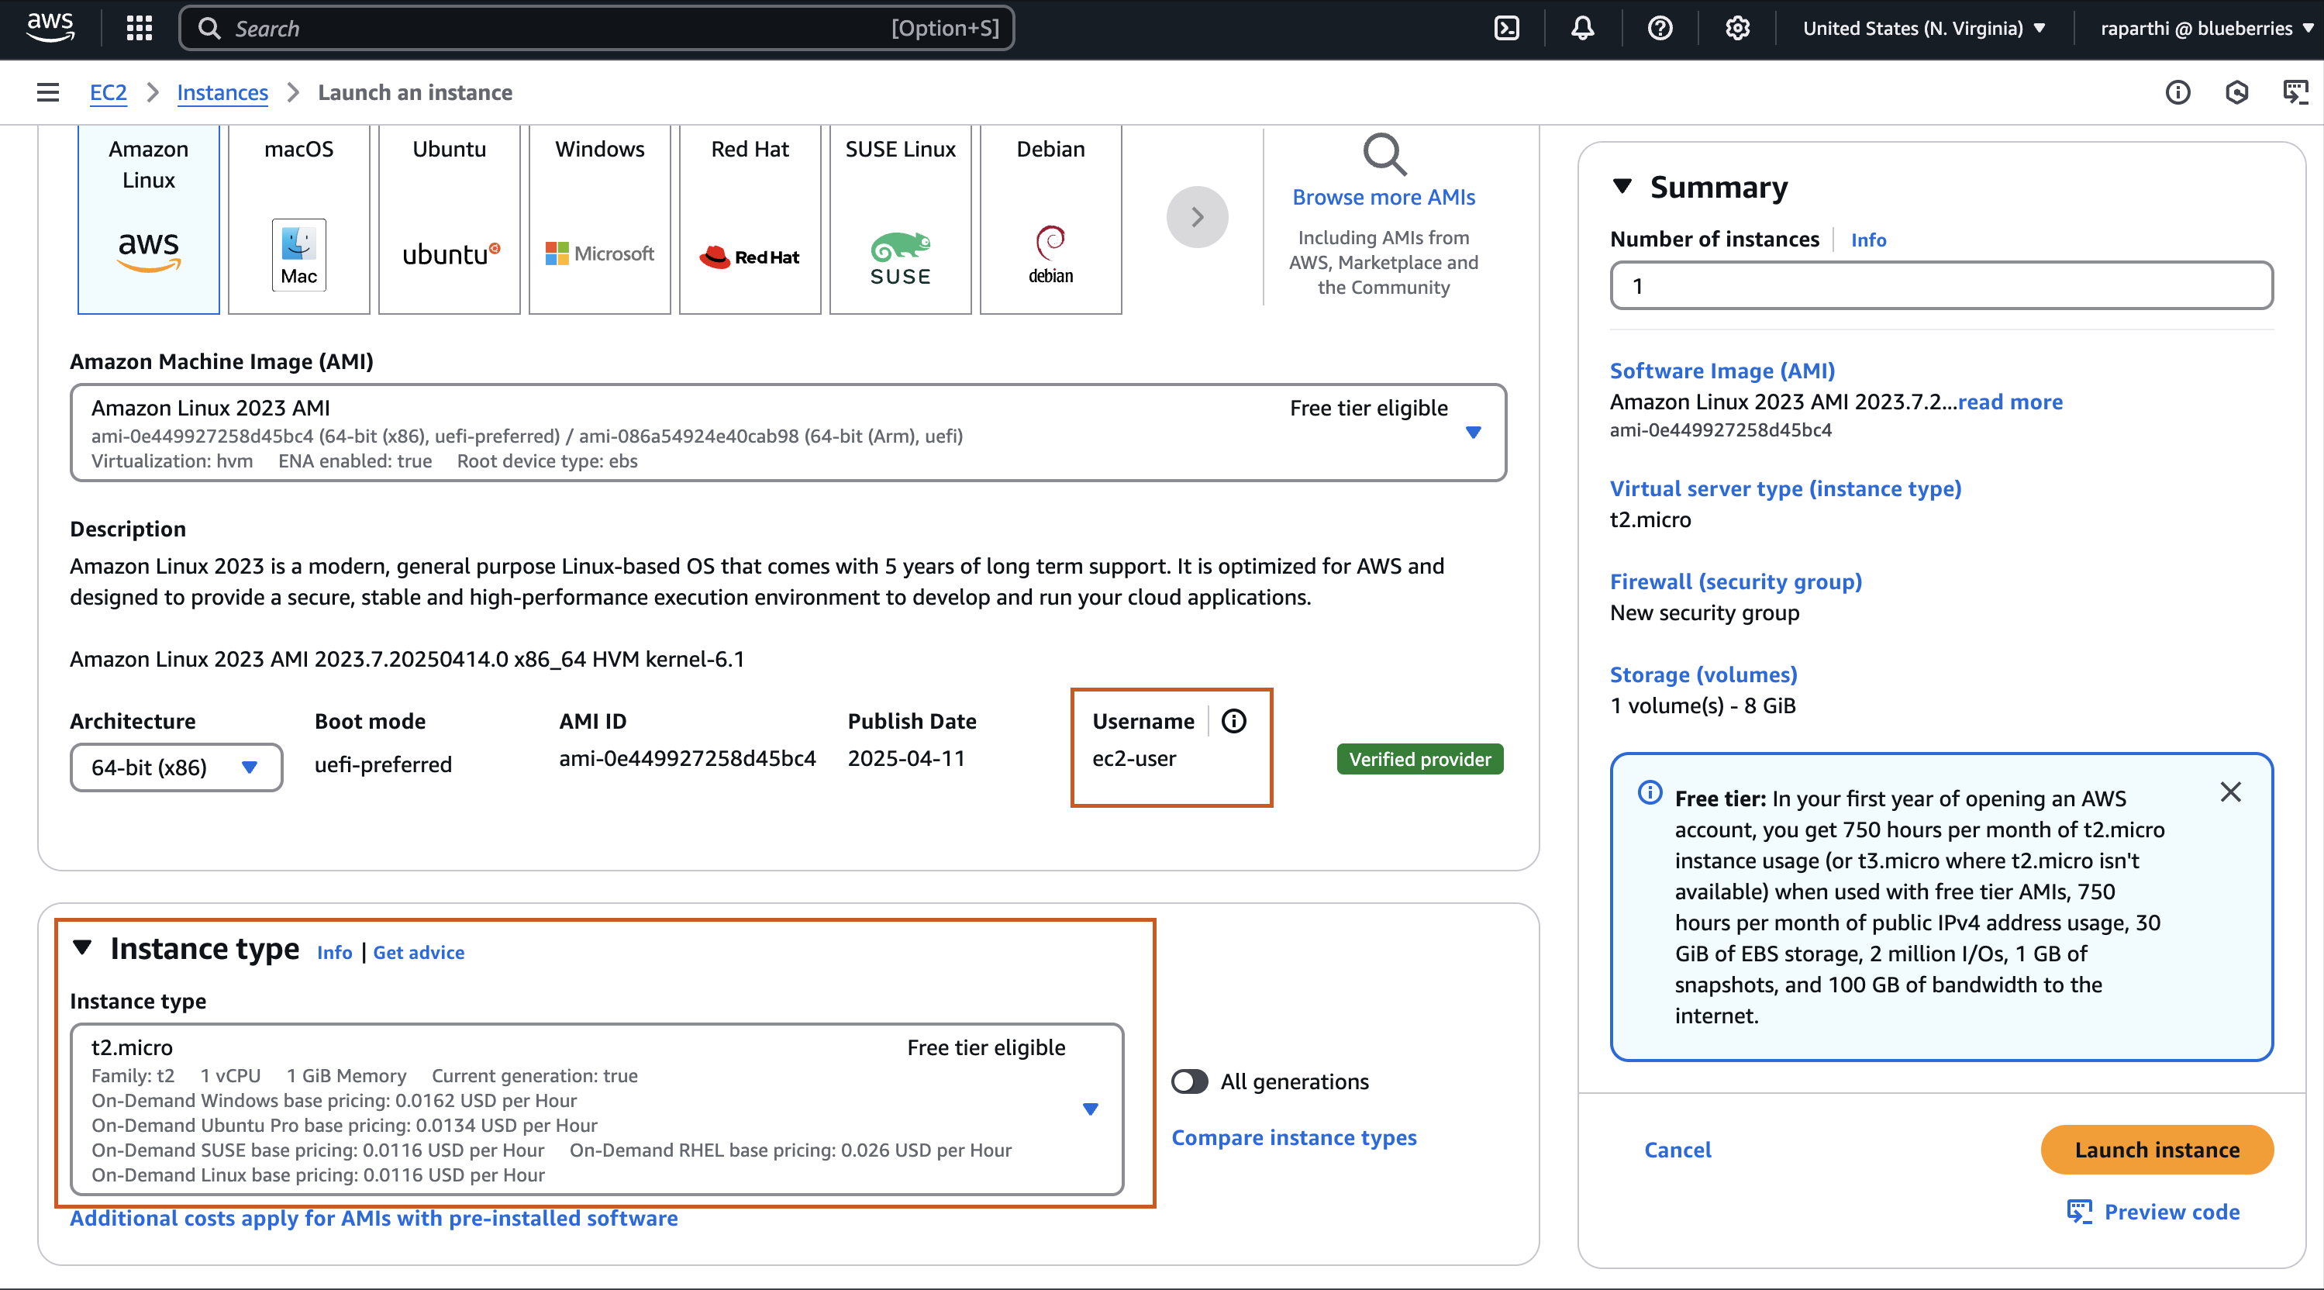Click the uefi-preferred boot mode value

click(x=384, y=765)
